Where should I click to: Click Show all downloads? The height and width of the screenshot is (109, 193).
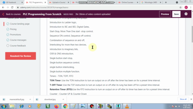183,99
